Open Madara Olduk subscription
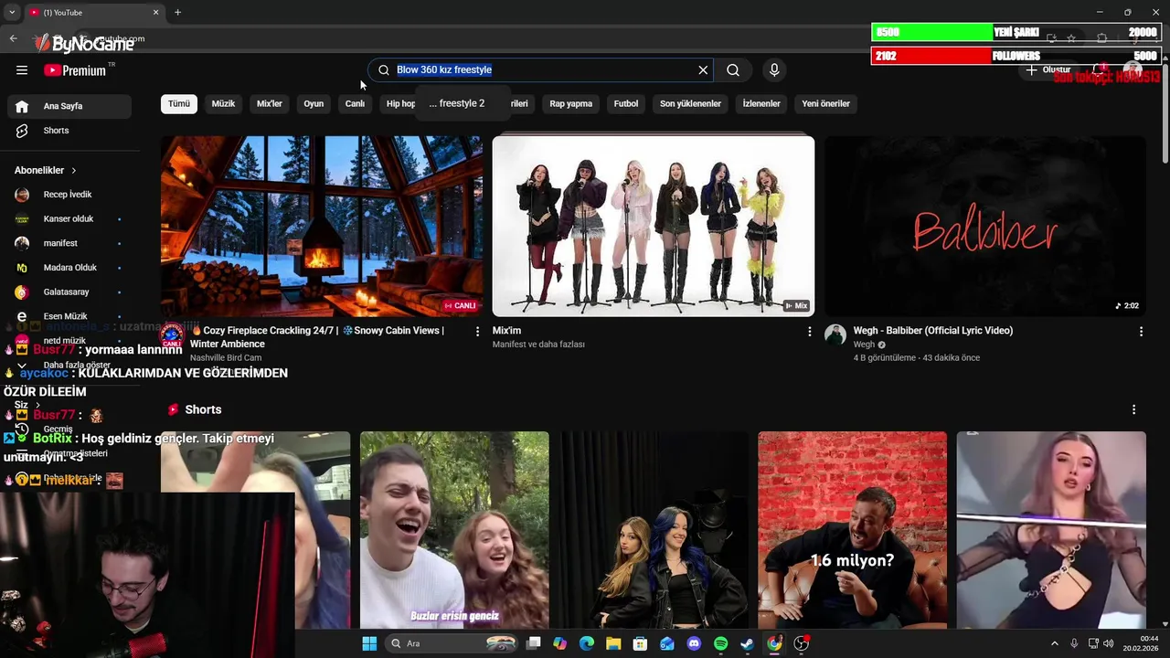Viewport: 1170px width, 658px height. (x=69, y=268)
